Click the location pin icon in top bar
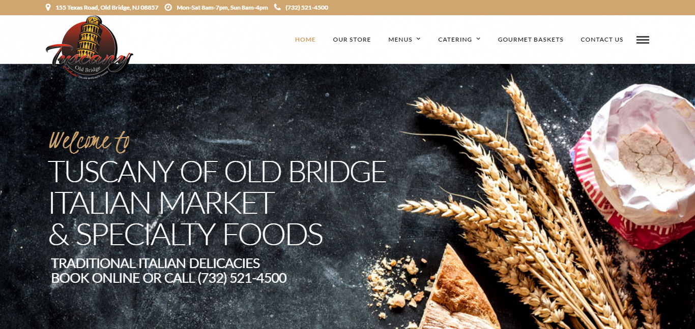 pos(48,8)
